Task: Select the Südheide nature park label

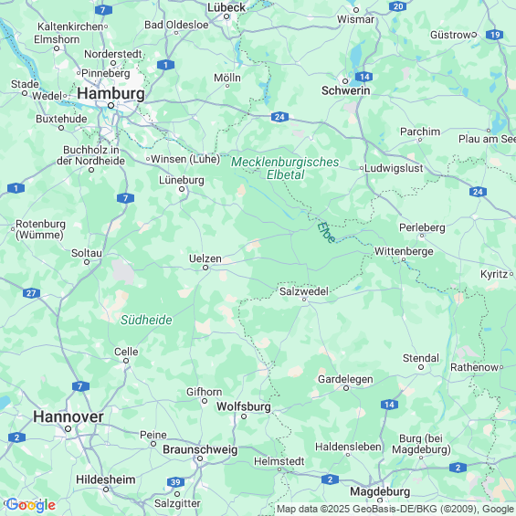Action: [146, 320]
